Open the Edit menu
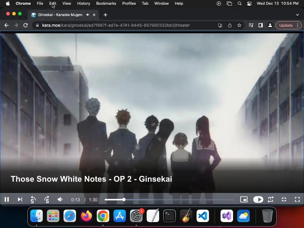 pyautogui.click(x=53, y=3)
